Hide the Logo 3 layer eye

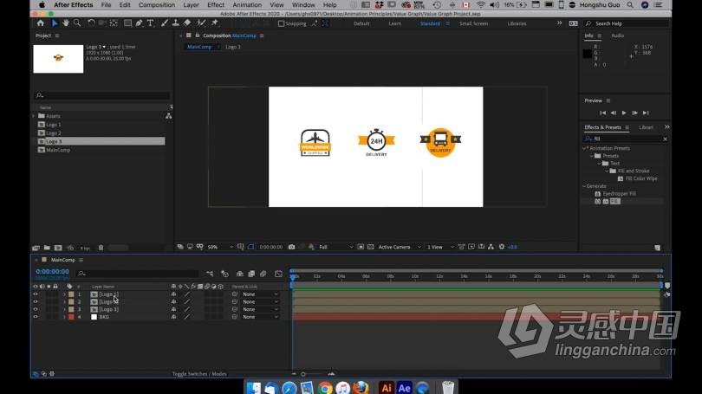pyautogui.click(x=36, y=309)
